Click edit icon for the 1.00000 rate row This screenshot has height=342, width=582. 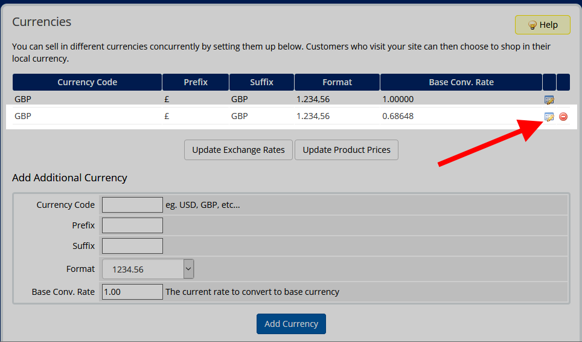(549, 100)
